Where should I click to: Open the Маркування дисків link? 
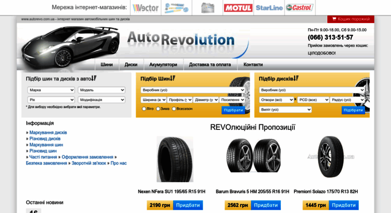click(x=48, y=132)
